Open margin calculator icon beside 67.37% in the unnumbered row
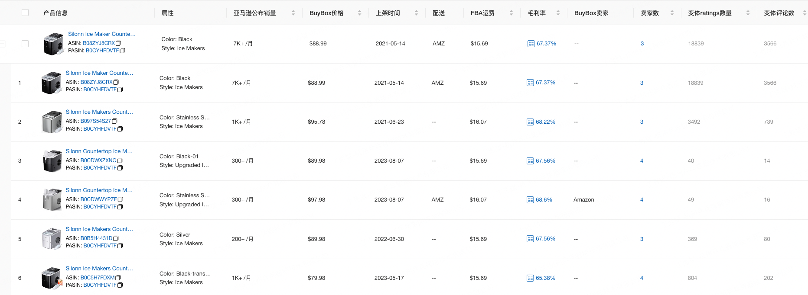The image size is (808, 295). [x=531, y=44]
